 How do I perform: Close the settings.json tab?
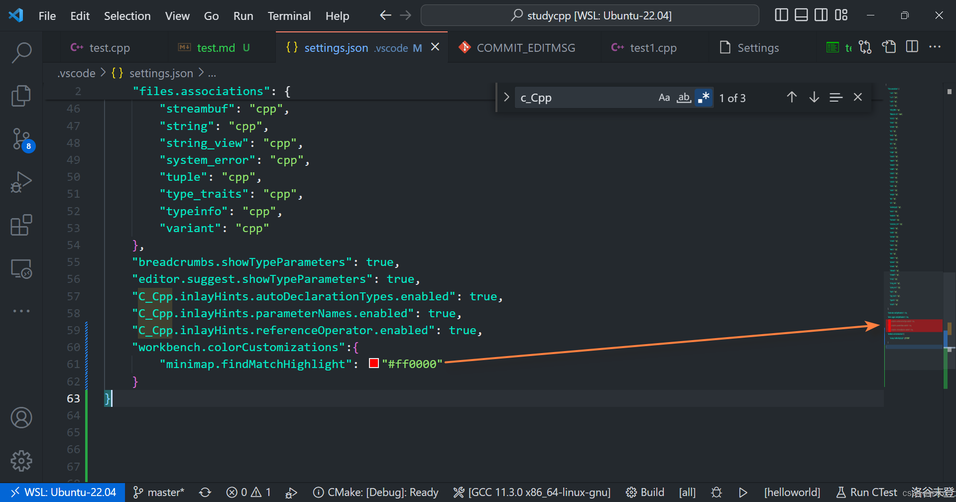(435, 47)
